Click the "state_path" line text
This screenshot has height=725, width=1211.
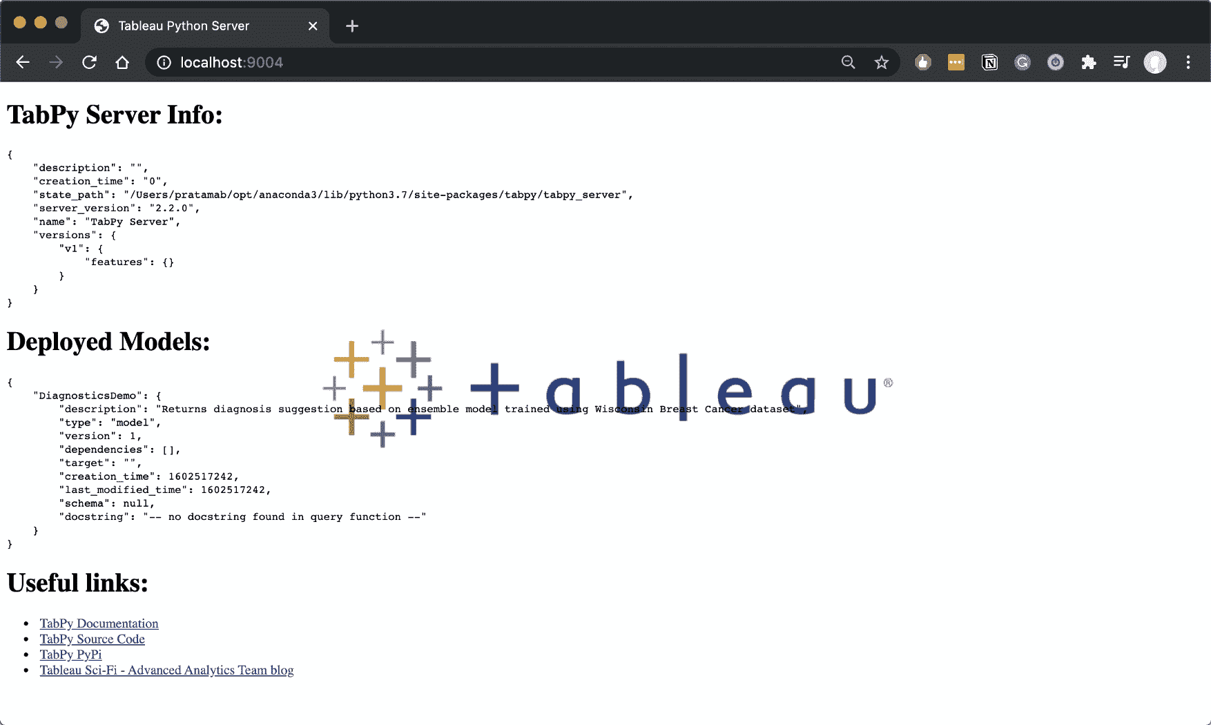(333, 195)
